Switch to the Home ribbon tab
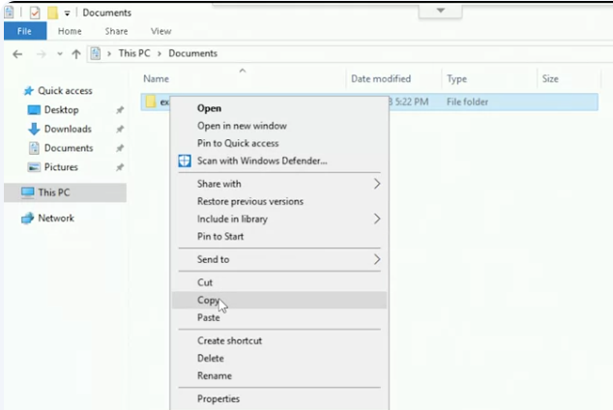Image resolution: width=613 pixels, height=410 pixels. [x=70, y=31]
